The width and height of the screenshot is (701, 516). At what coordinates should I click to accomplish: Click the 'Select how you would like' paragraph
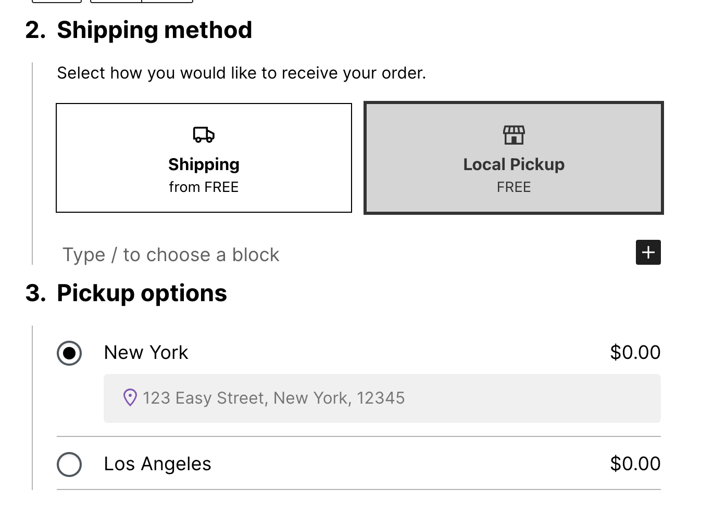(241, 73)
